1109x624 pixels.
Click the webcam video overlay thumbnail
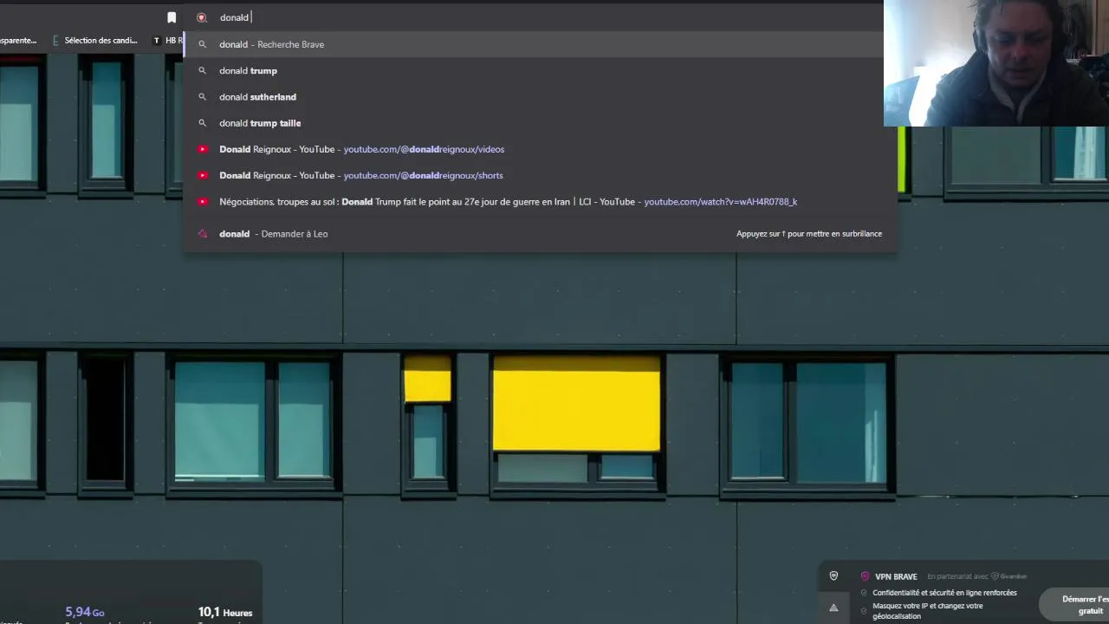(996, 63)
